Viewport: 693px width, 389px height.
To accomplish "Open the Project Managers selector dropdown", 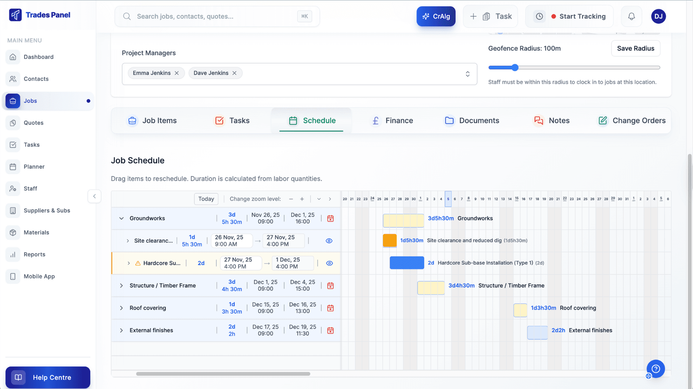I will pyautogui.click(x=467, y=73).
